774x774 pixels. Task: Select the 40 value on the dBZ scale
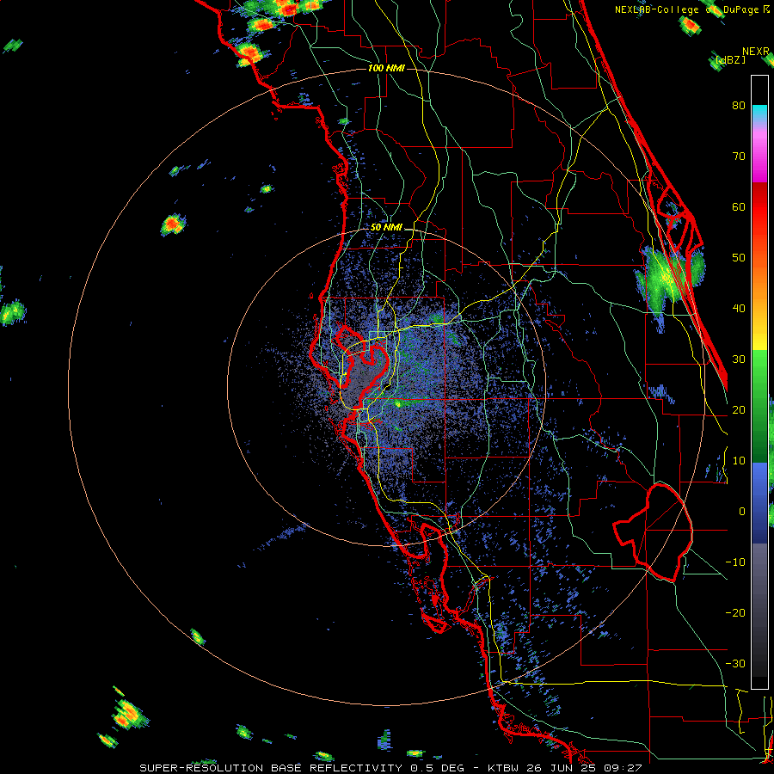coord(739,308)
